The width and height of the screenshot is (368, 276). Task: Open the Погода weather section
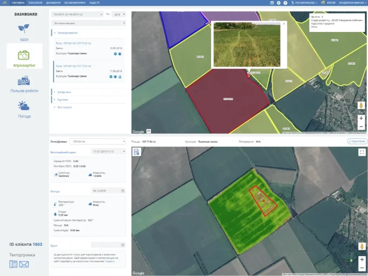[24, 106]
